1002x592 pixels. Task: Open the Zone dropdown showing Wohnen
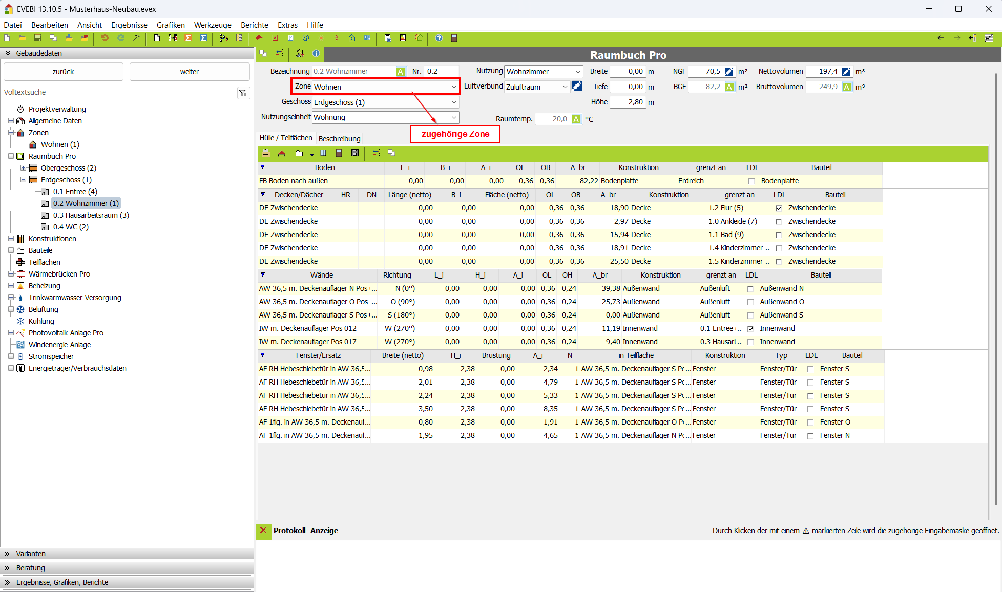coord(453,87)
